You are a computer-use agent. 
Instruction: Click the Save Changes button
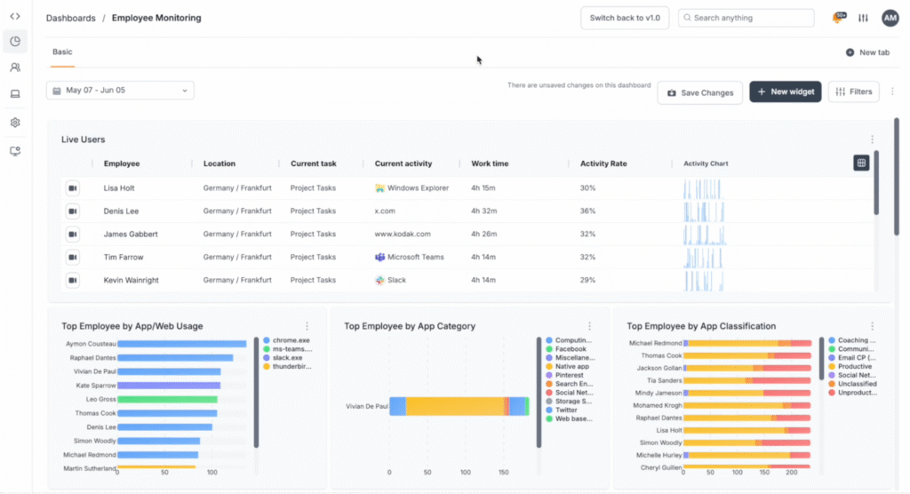[699, 92]
